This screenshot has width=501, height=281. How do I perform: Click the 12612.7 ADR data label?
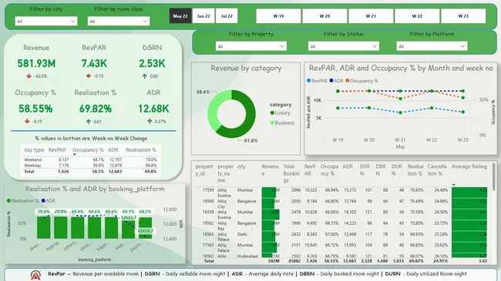tap(129, 217)
